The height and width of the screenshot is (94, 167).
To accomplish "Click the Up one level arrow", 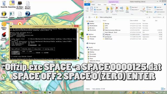I will (94, 17).
